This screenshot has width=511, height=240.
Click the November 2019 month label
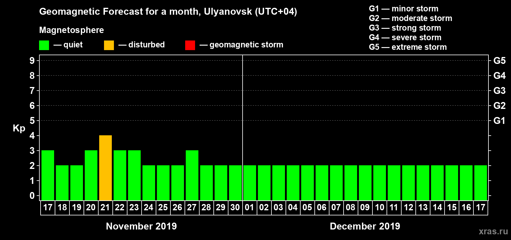(141, 226)
